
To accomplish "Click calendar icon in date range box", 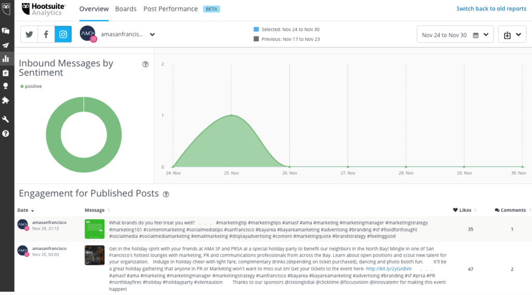I will click(x=476, y=35).
